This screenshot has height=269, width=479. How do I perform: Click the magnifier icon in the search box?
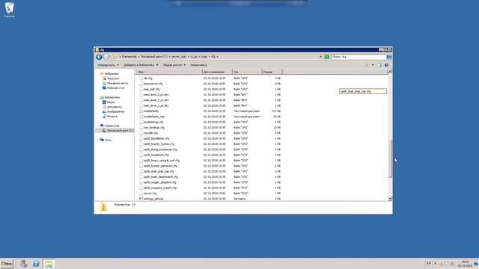(389, 57)
